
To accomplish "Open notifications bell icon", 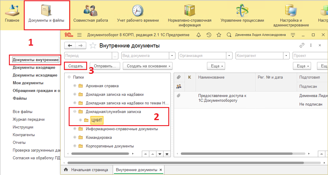I will [x=199, y=35].
